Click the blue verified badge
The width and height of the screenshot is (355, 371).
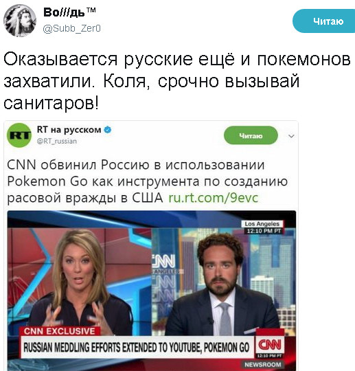(x=108, y=130)
